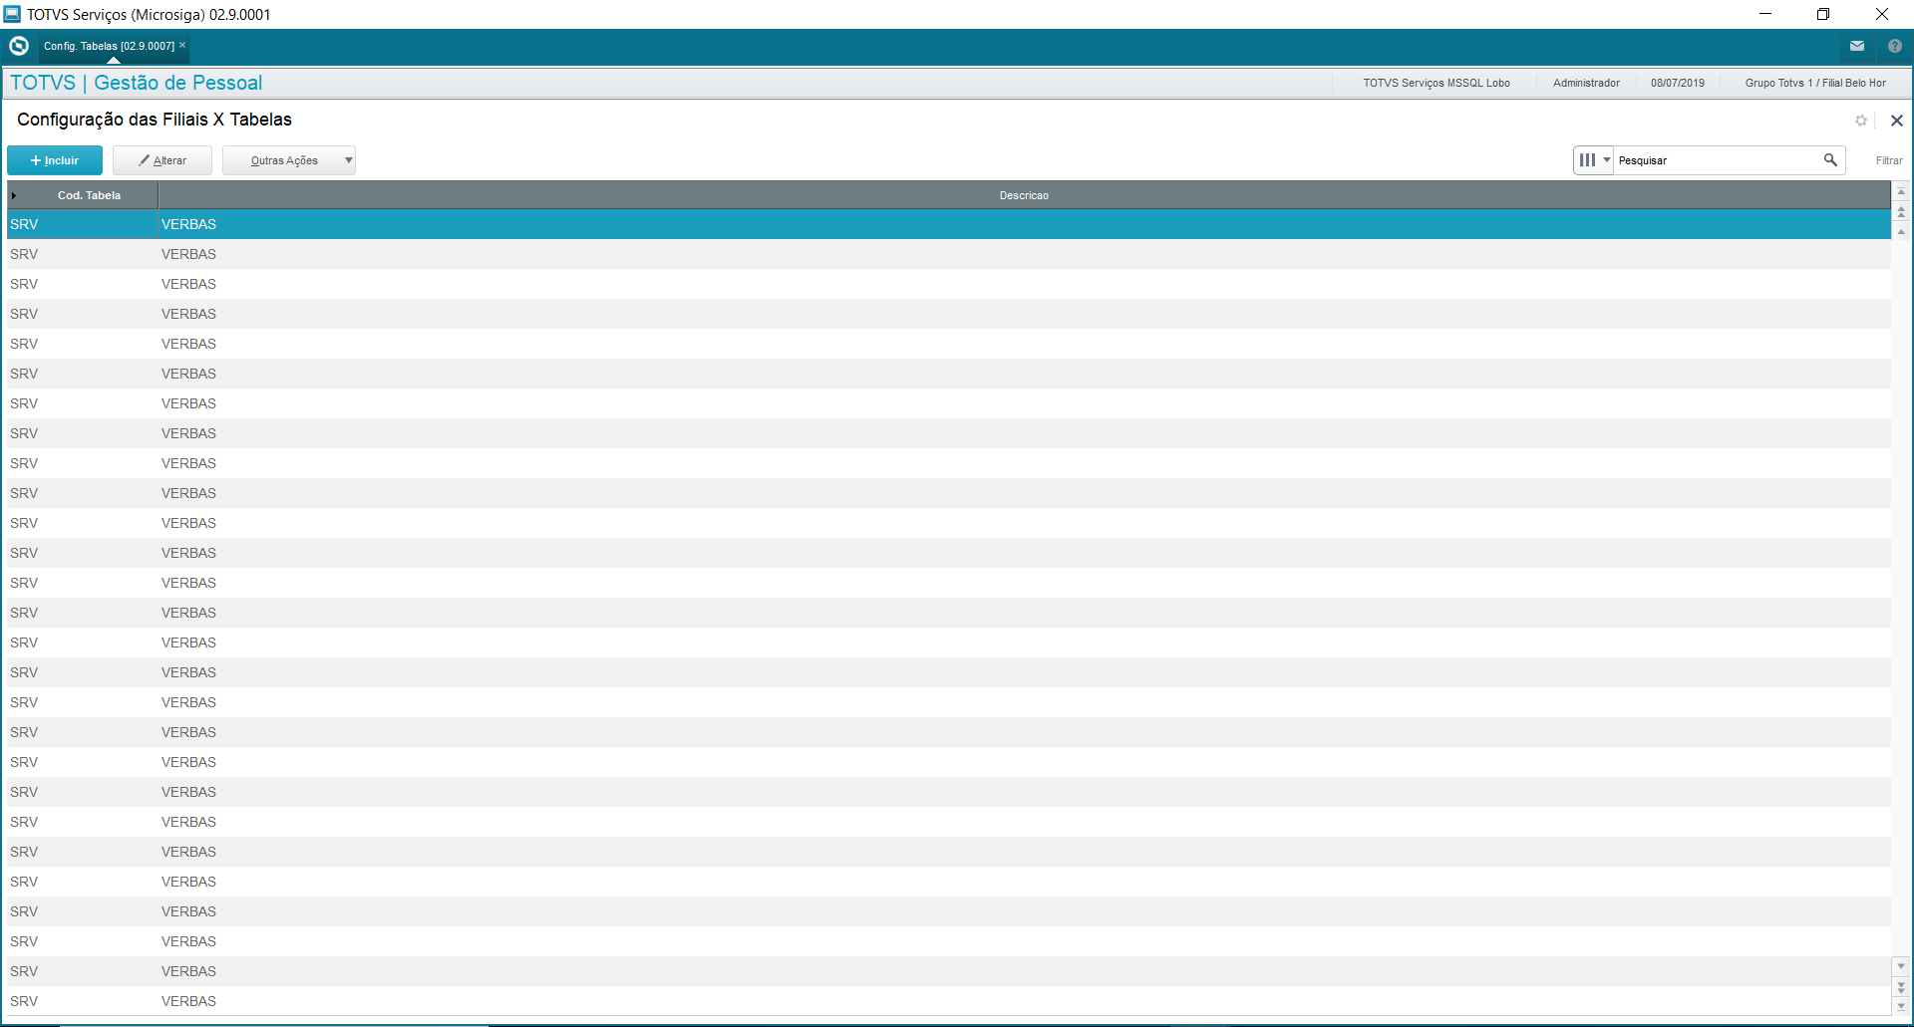Click the page-up double arrow scroll button
This screenshot has width=1914, height=1027.
point(1901,211)
